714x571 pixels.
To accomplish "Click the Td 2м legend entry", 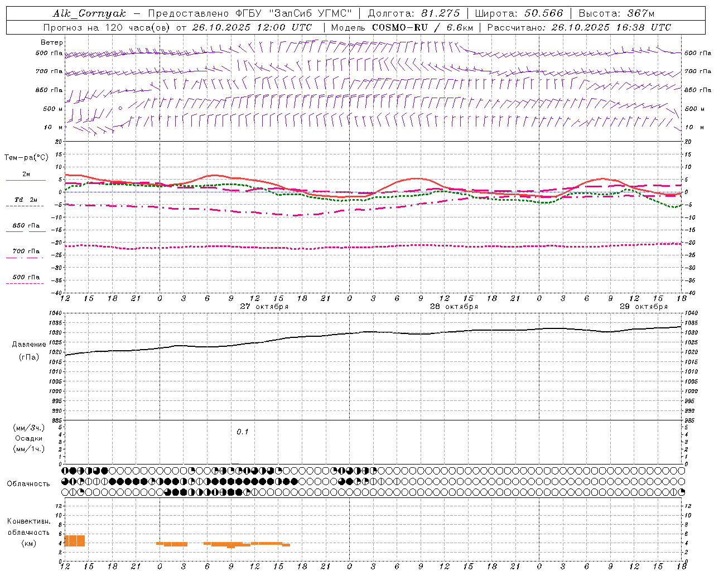I will click(26, 200).
